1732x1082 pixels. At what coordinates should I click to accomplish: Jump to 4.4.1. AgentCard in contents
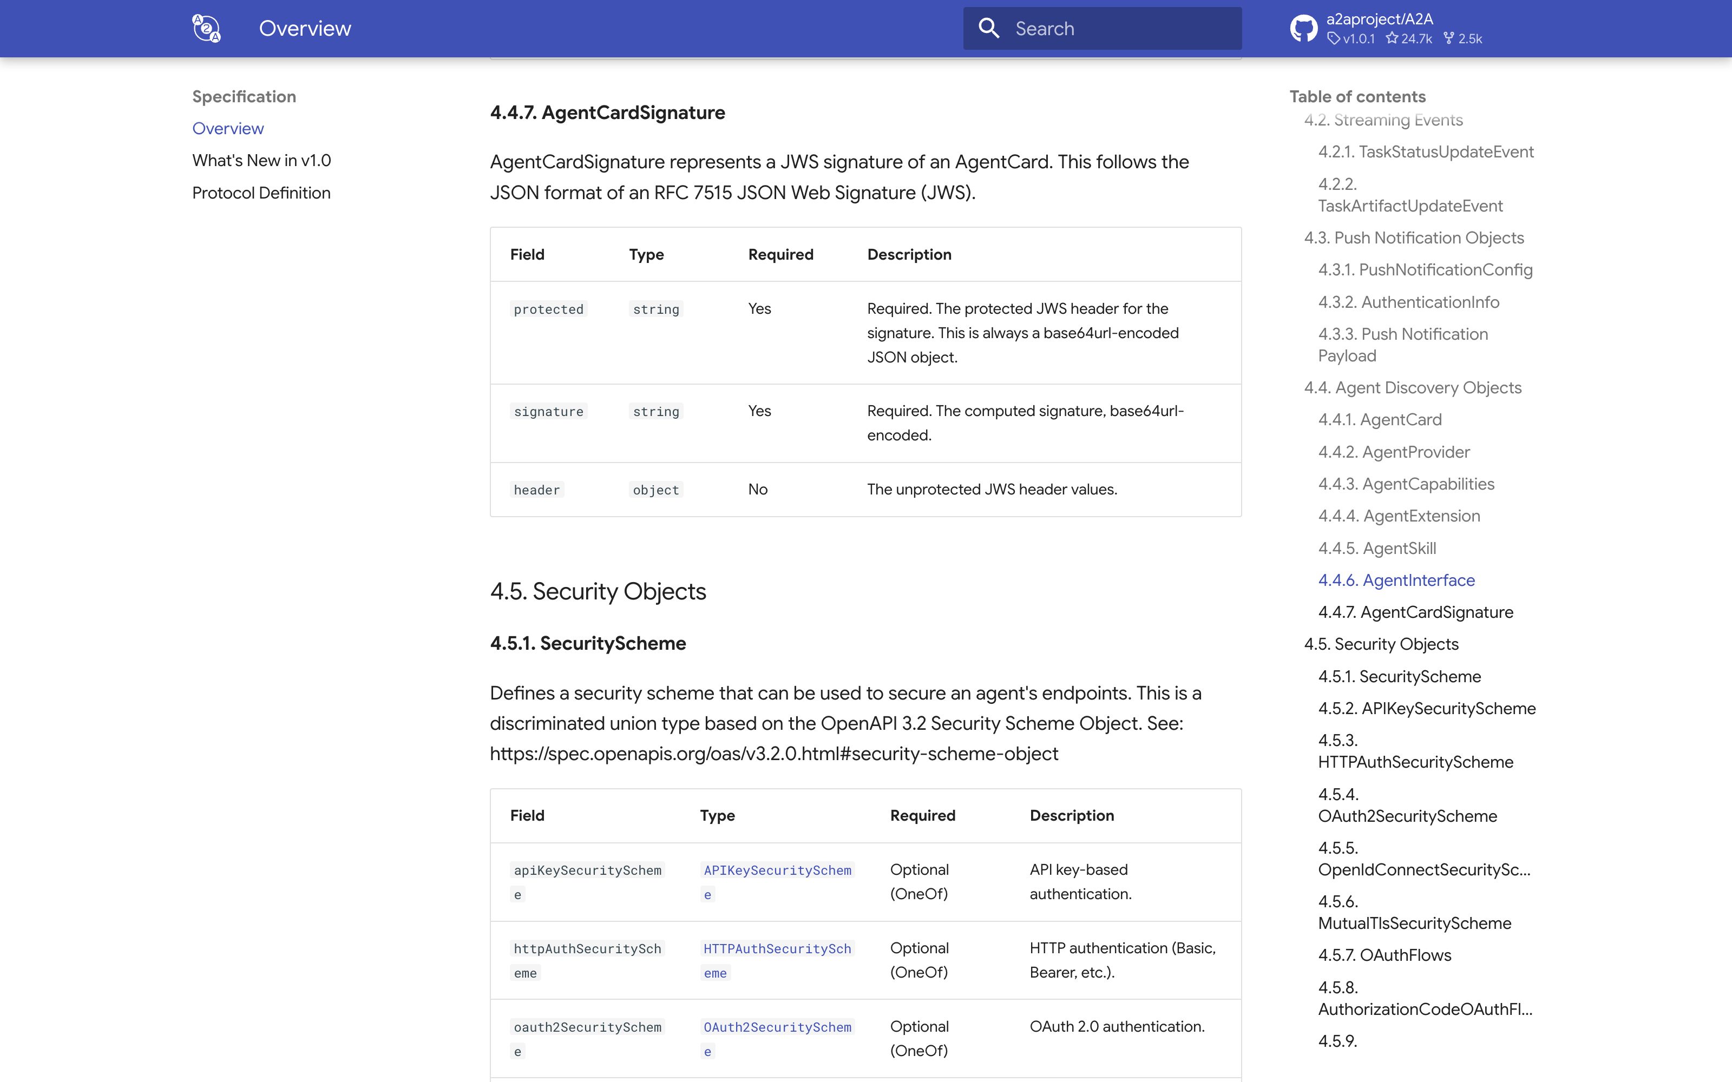tap(1380, 419)
